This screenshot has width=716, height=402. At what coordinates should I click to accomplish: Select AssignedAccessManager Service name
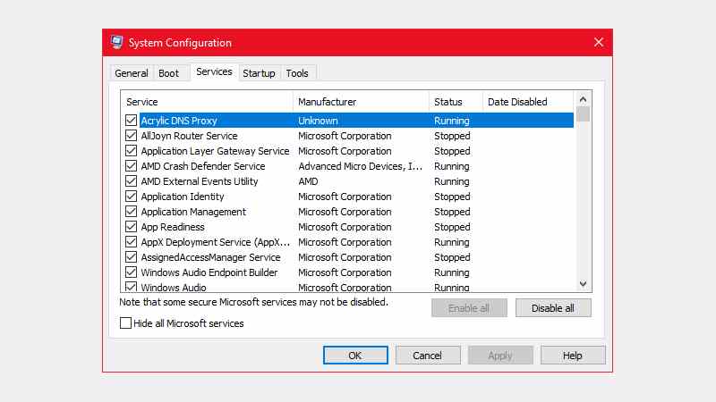(211, 257)
